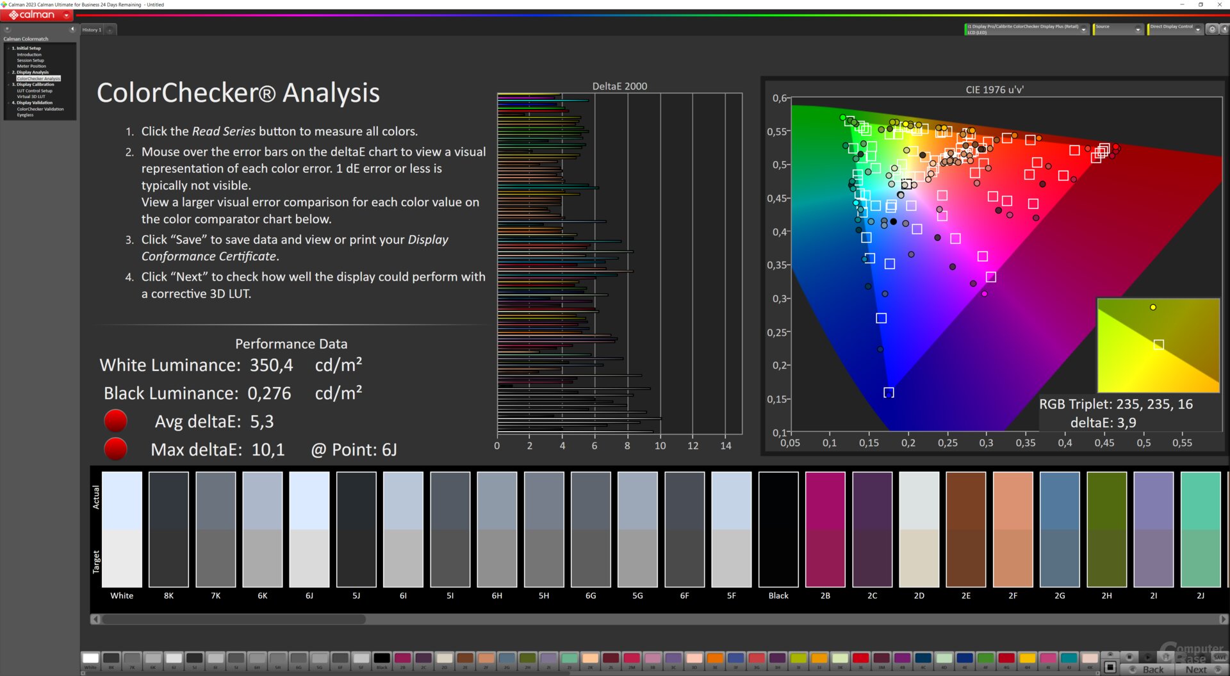The width and height of the screenshot is (1230, 676).
Task: Click the Avg deltaE red indicator
Action: pyautogui.click(x=115, y=421)
